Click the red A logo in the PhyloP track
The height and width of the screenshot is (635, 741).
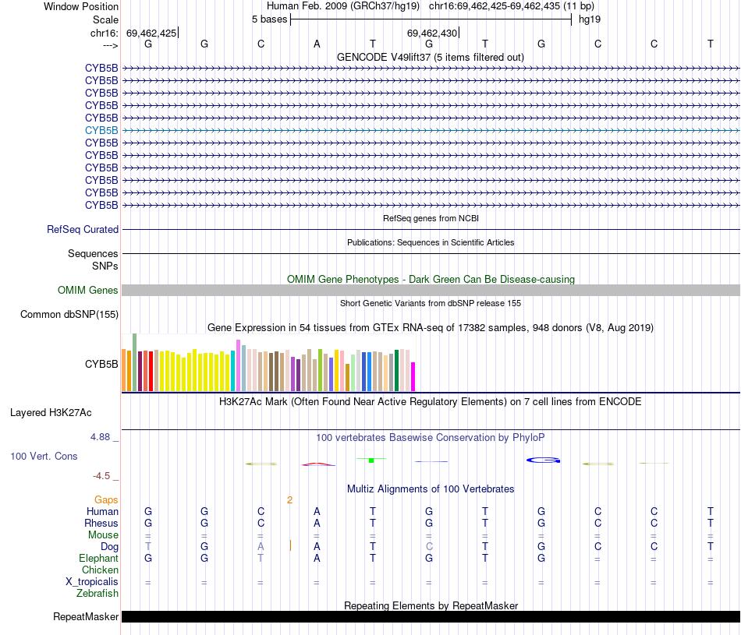coord(318,464)
